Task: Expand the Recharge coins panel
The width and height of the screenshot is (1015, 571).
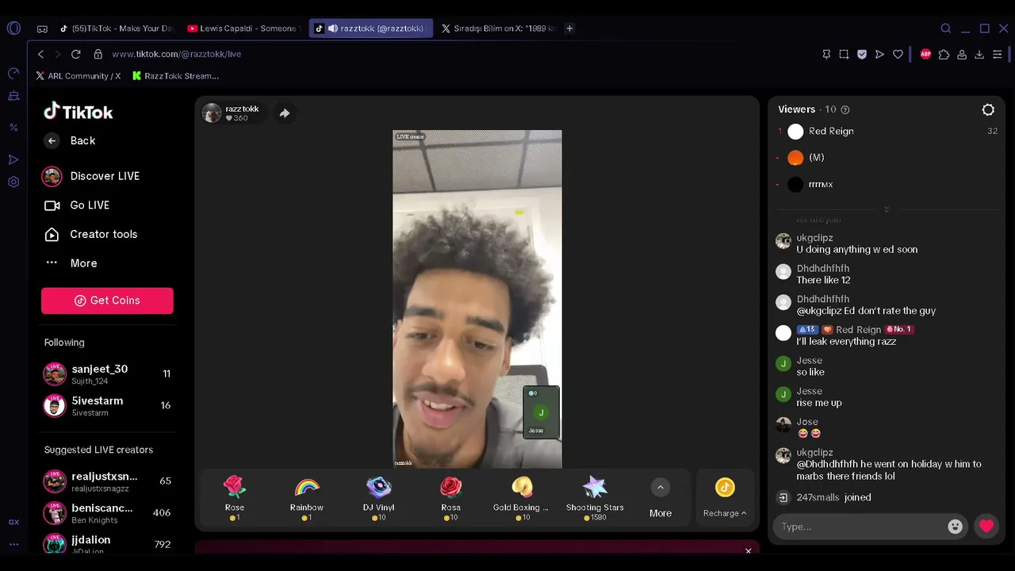Action: 725,498
